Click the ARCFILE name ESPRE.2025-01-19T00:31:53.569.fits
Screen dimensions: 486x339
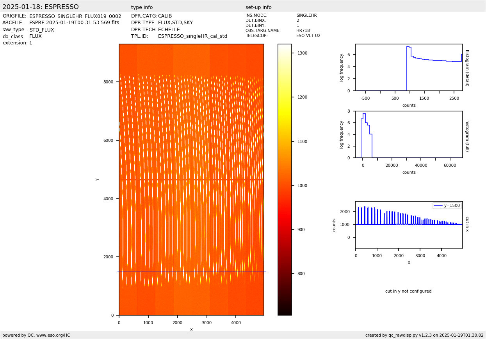coord(74,23)
